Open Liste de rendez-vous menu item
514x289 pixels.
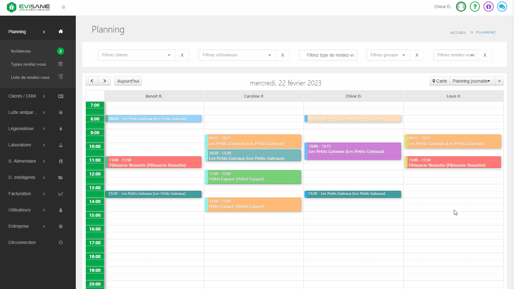point(30,77)
